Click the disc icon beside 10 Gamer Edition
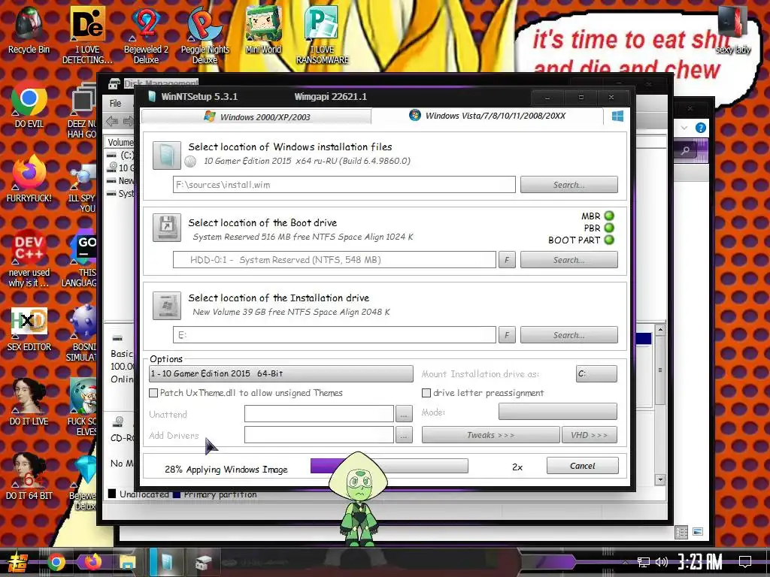The height and width of the screenshot is (577, 770). point(190,161)
